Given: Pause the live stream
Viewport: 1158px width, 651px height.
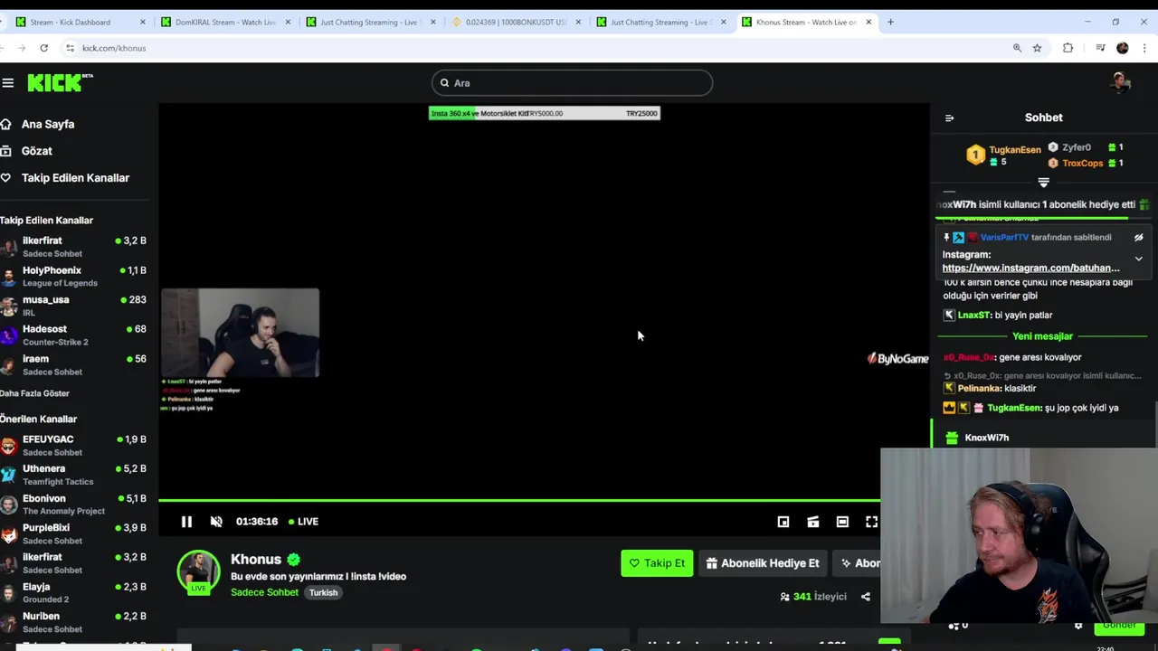Looking at the screenshot, I should click(x=186, y=522).
